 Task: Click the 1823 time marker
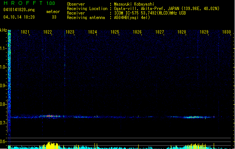pos(70,32)
